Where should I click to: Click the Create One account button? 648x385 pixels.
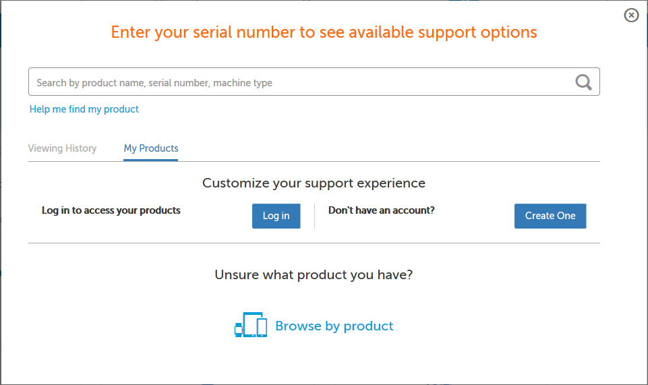pos(550,216)
